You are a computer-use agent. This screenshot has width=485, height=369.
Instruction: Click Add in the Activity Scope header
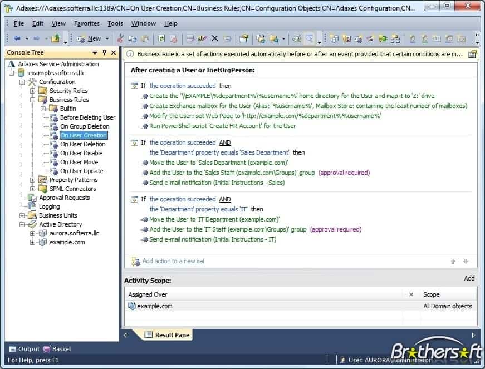(469, 278)
